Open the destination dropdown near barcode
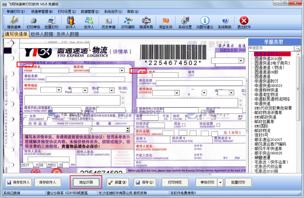This screenshot has height=198, width=304. click(240, 60)
